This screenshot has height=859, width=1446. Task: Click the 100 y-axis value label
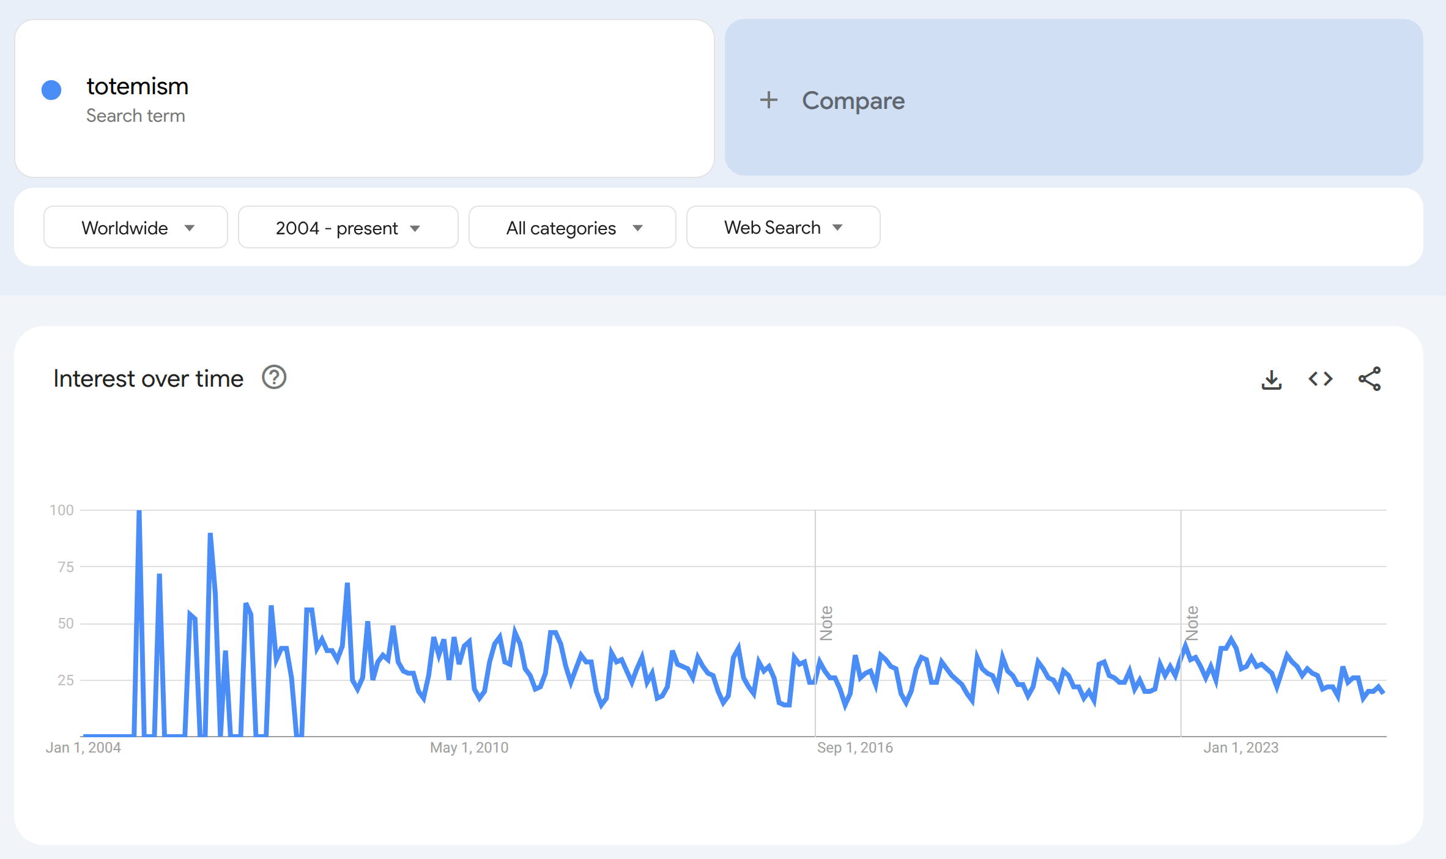coord(62,510)
